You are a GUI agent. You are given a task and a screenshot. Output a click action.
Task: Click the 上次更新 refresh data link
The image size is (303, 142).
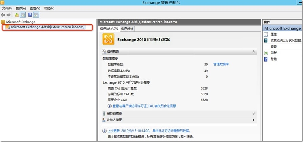pyautogui.click(x=148, y=131)
